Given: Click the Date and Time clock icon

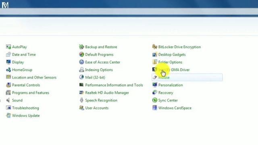Looking at the screenshot, I should [x=8, y=54].
